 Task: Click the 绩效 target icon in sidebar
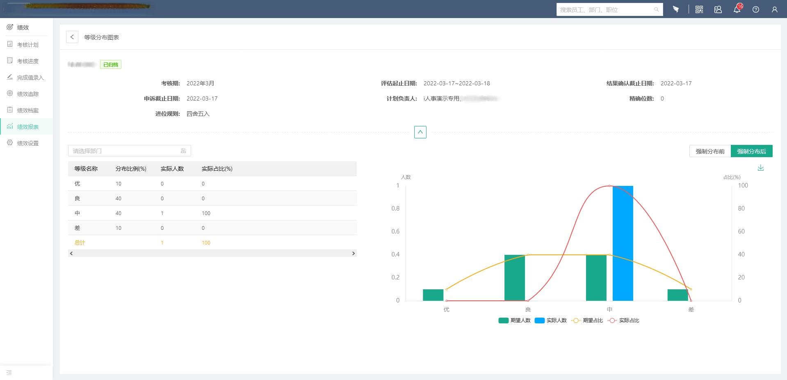(10, 27)
